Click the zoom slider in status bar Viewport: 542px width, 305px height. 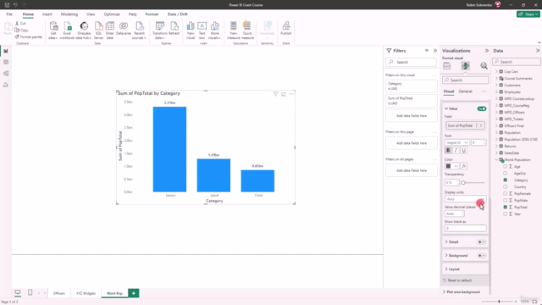coord(499,302)
